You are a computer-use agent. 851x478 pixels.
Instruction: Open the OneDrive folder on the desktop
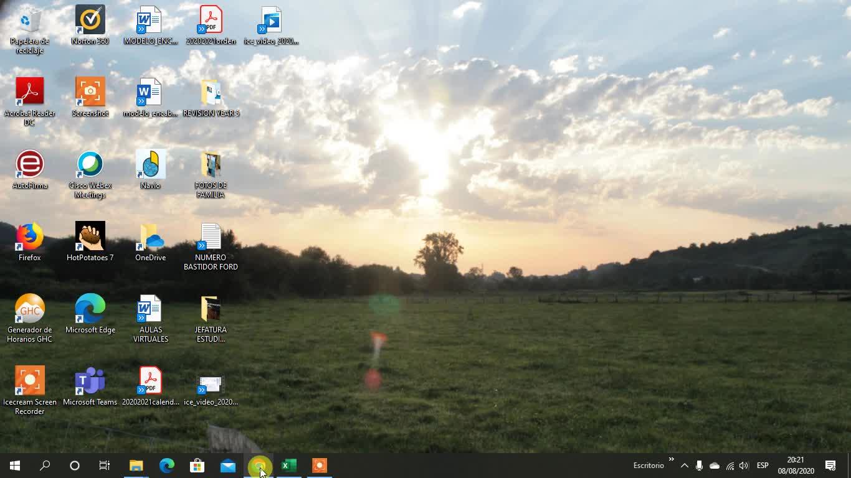tap(150, 241)
